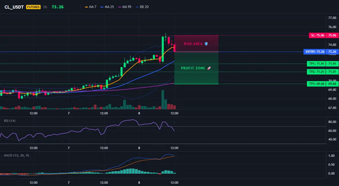Click date label 8 on price chart axis
Viewport: 339px width, 186px height.
(x=139, y=113)
